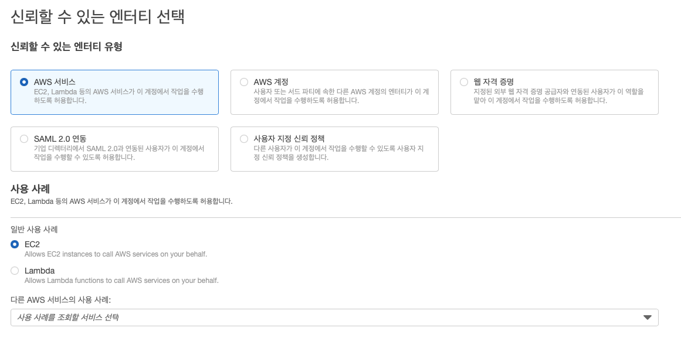The height and width of the screenshot is (338, 681).
Task: Choose the 사용자 지정 신뢰 정책 radio button
Action: pyautogui.click(x=244, y=139)
